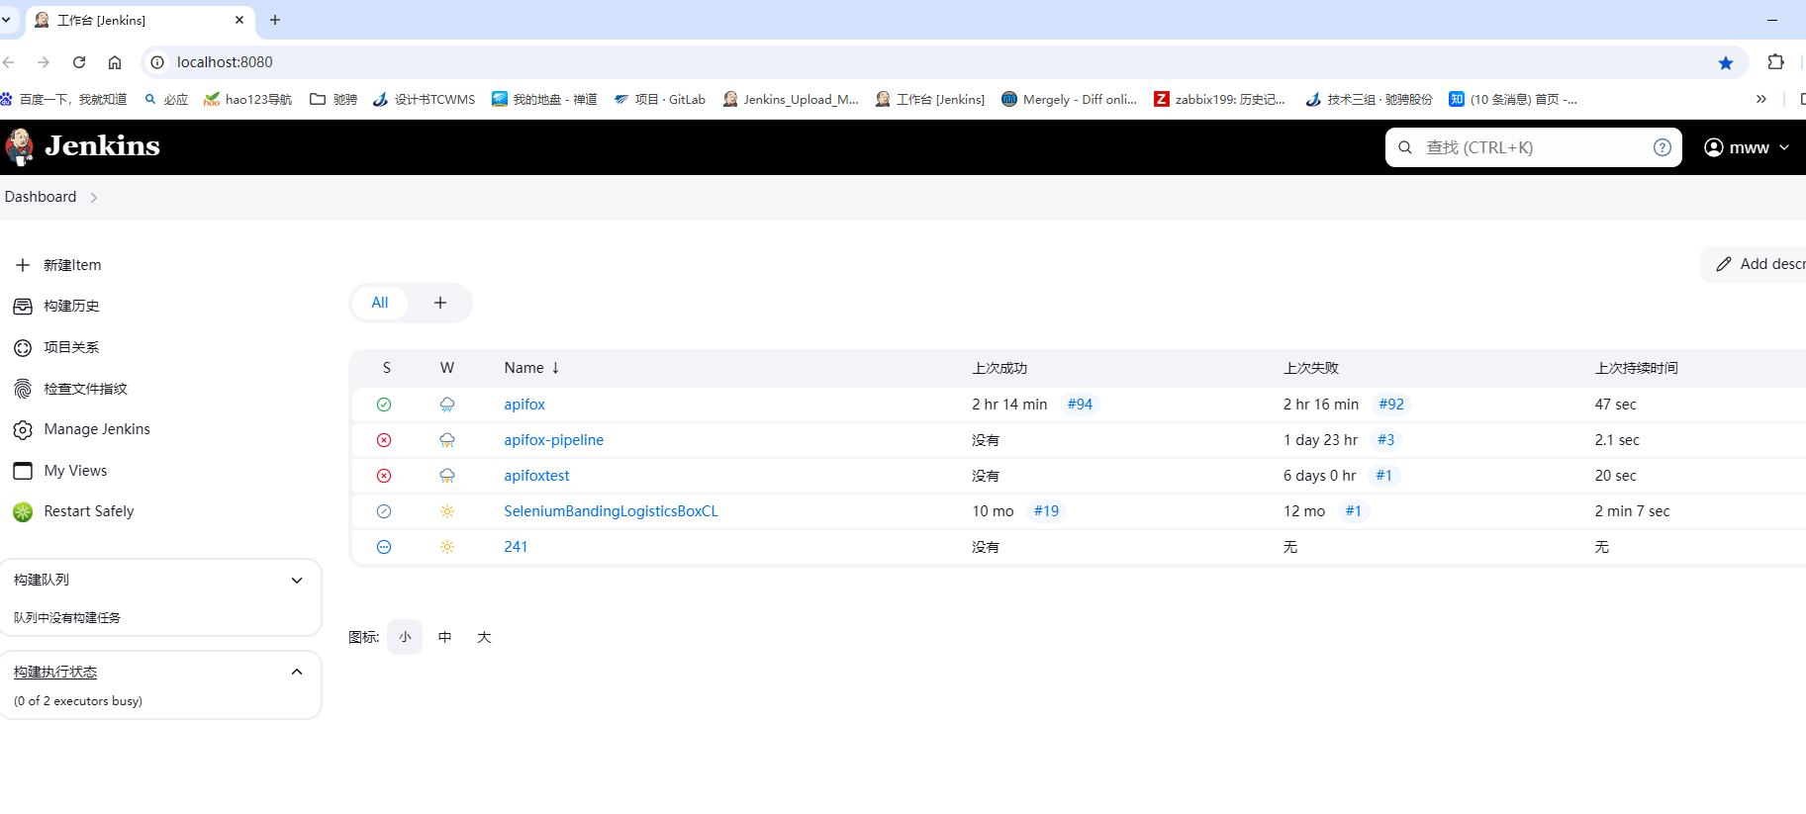The width and height of the screenshot is (1806, 814).
Task: Expand the Dashboard breadcrumb chevron
Action: [x=94, y=198]
